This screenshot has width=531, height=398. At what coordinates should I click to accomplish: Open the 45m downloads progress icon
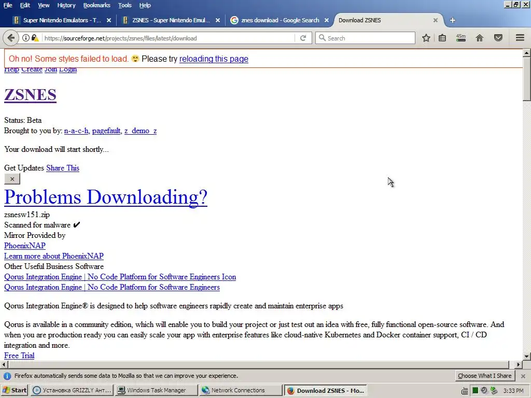(461, 37)
